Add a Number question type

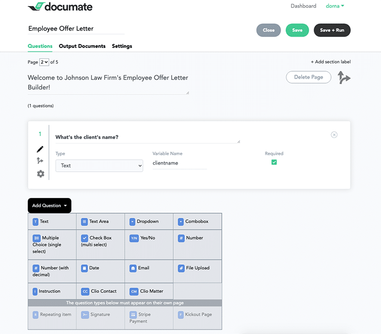(197, 244)
